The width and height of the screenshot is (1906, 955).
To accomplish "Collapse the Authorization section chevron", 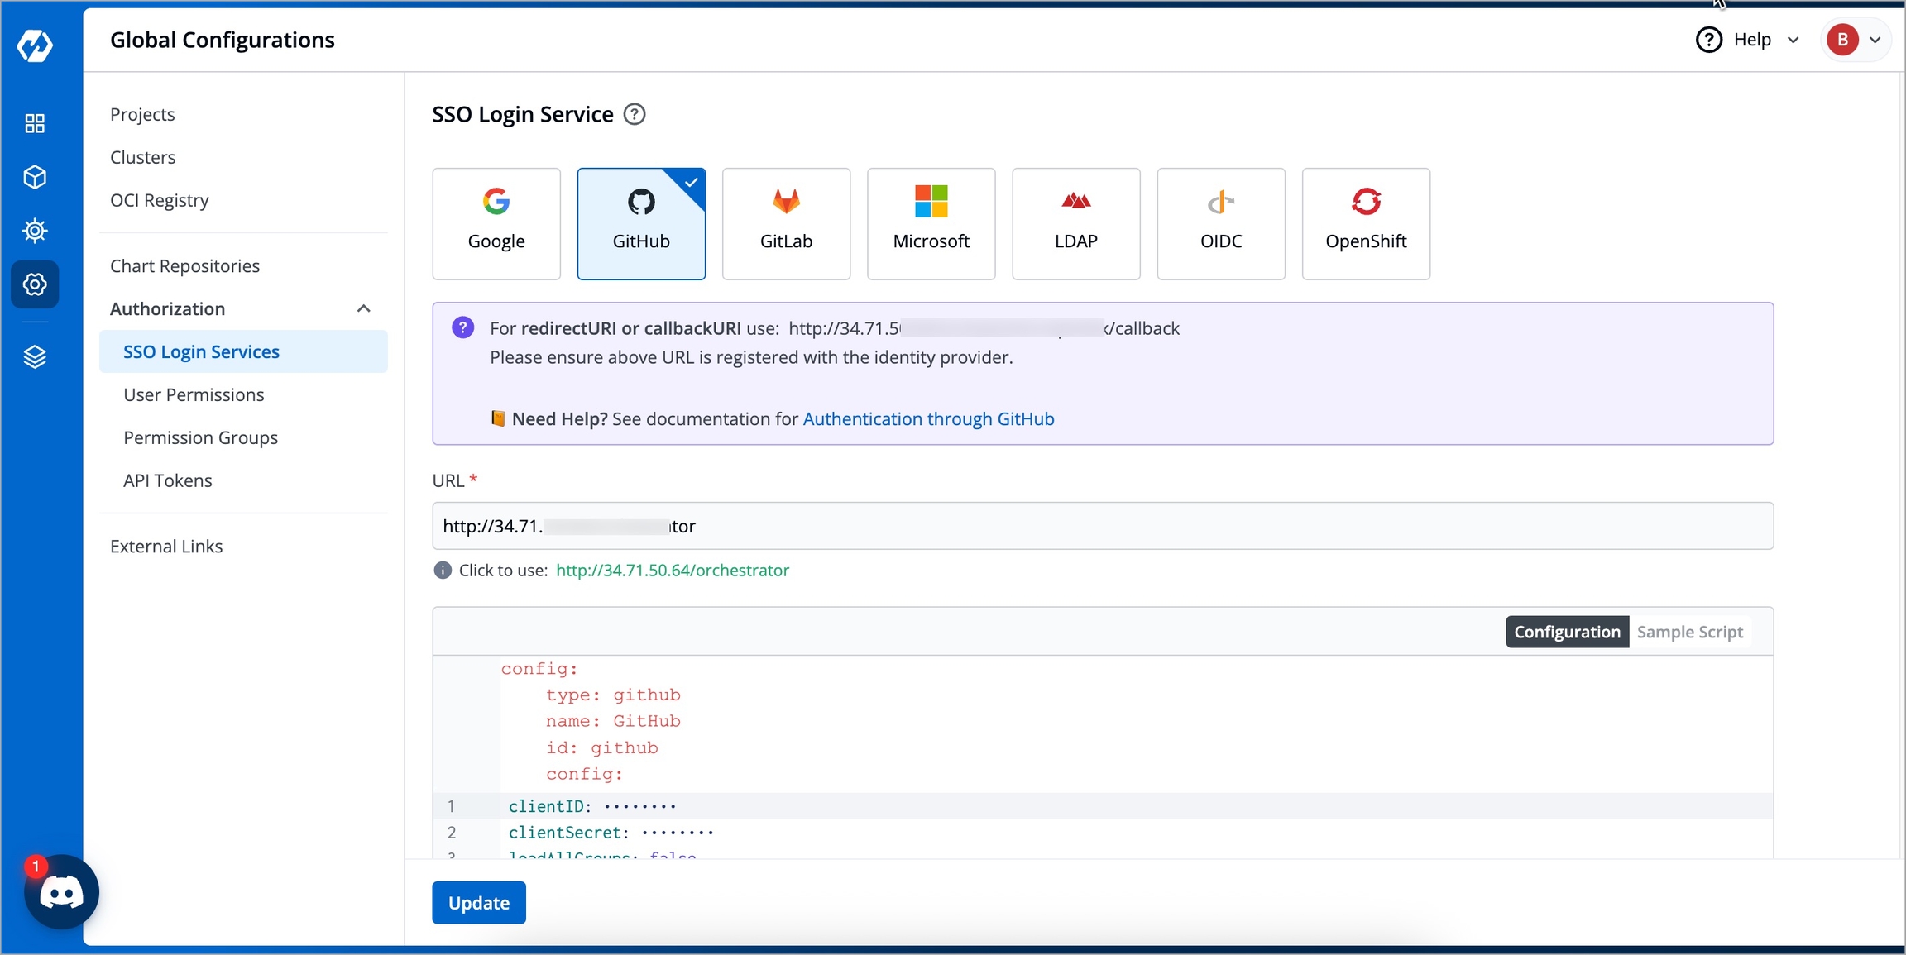I will coord(363,308).
